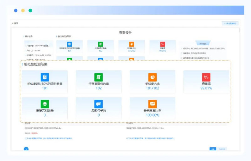
Task: Click the blue clipboard icon for sentences over 80% similarity
Action: pyautogui.click(x=45, y=77)
